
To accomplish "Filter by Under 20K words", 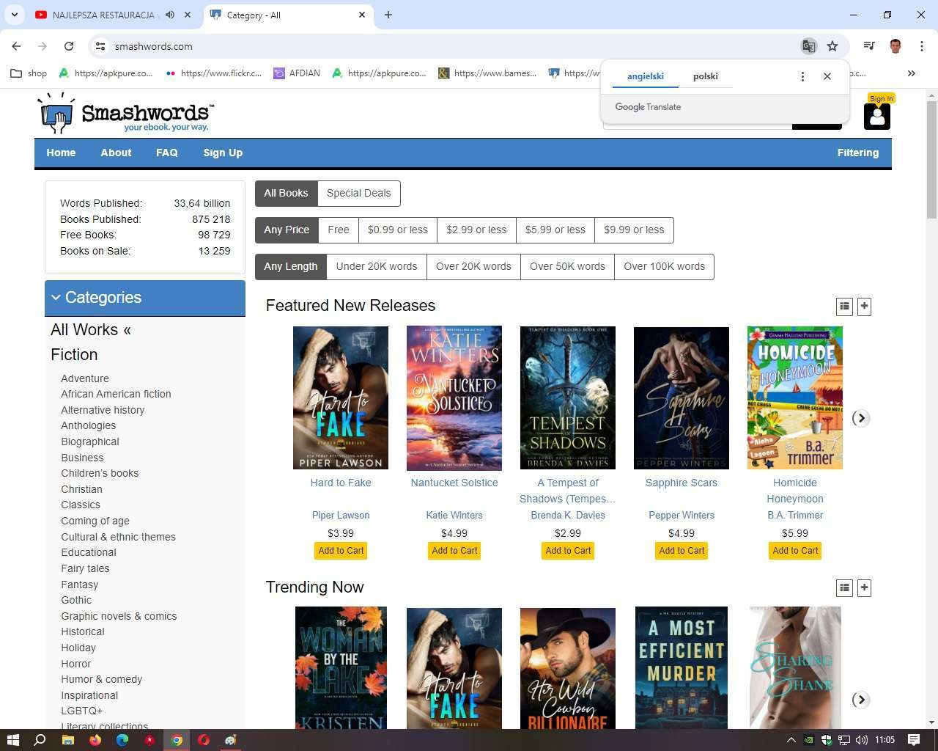I will [x=377, y=266].
